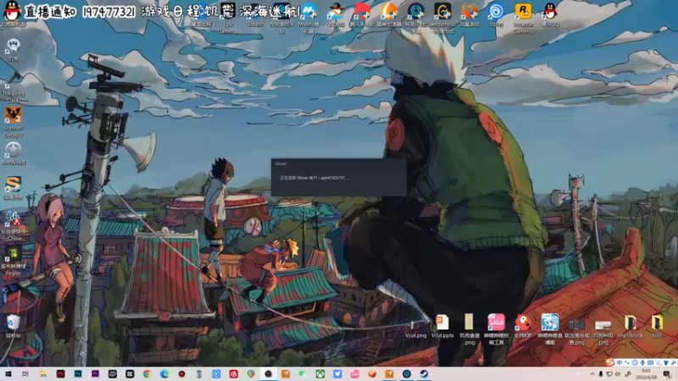The width and height of the screenshot is (678, 381).
Task: Open the 网易UU加速器 desktop shortcut
Action: click(x=416, y=17)
